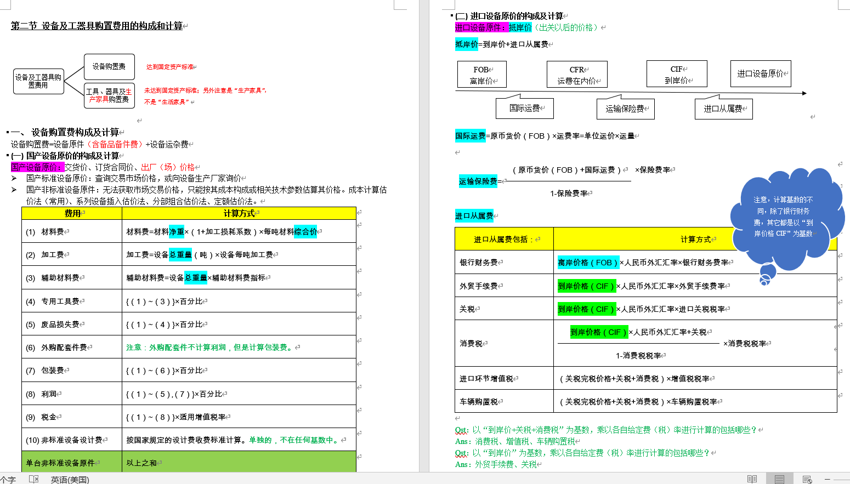This screenshot has width=850, height=484.
Task: Click the (3) 辅助材料费 table cell
Action: point(72,277)
